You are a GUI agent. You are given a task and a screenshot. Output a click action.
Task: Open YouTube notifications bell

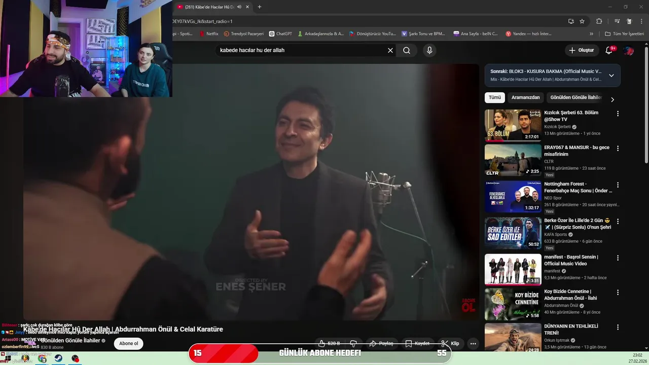609,50
